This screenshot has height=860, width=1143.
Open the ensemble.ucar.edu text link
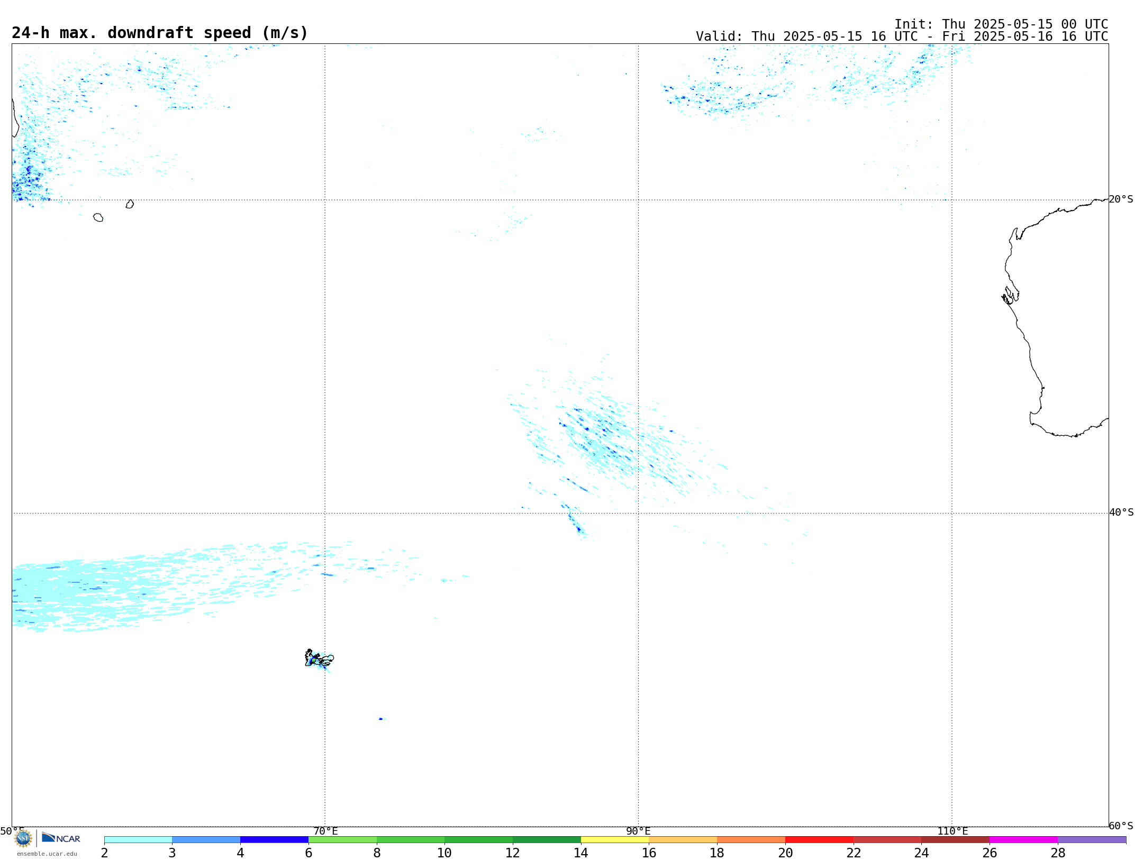[x=47, y=854]
